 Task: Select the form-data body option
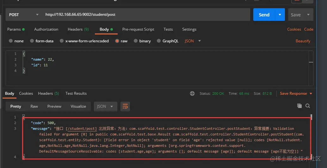[x=42, y=41]
